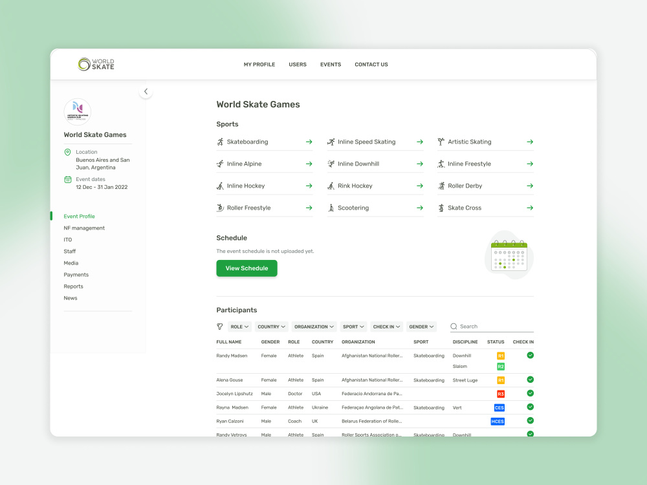Open Inline Downhill via its arrow
647x485 pixels.
coord(420,164)
